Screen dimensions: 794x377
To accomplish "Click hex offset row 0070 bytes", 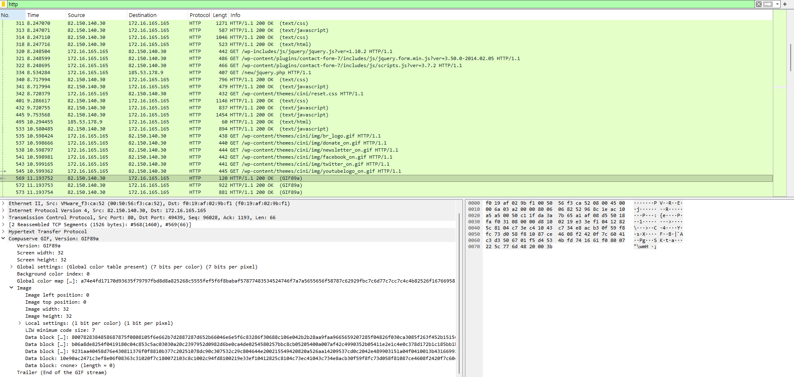I will 519,247.
